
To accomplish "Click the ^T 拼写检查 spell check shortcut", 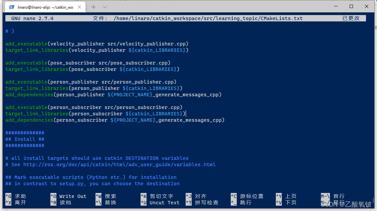I will 202,203.
